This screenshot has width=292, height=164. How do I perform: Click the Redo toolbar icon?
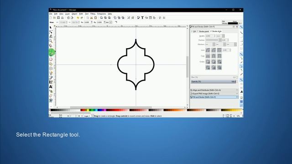pyautogui.click(x=82, y=18)
